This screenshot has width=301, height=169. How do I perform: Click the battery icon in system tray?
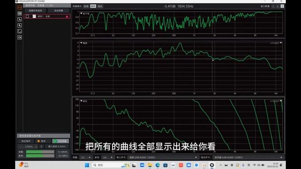pyautogui.click(x=263, y=165)
